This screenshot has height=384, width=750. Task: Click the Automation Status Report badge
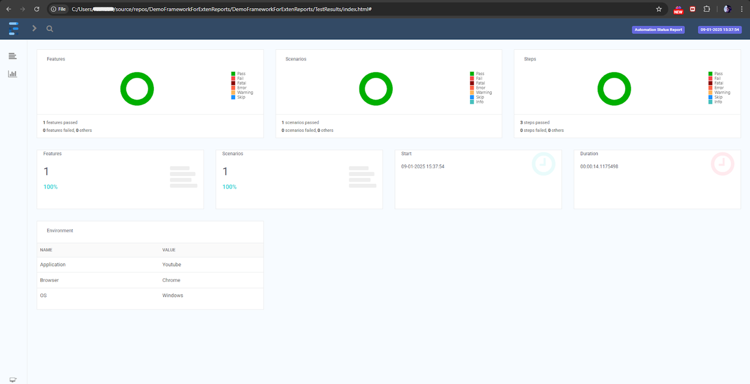[x=658, y=30]
